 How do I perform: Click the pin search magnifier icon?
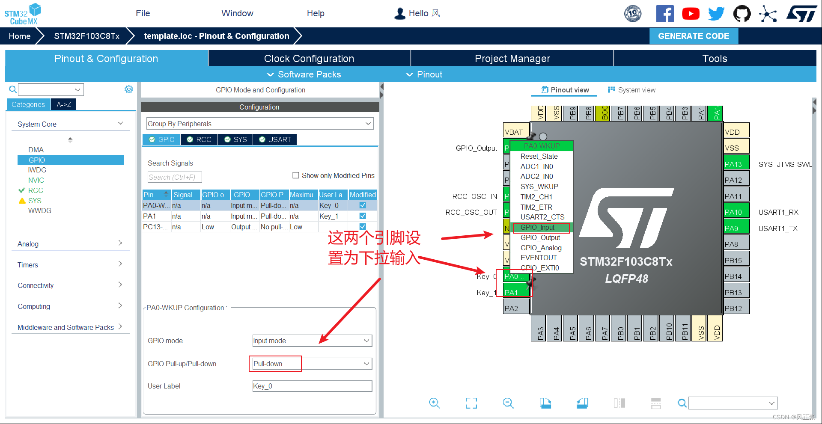point(682,403)
